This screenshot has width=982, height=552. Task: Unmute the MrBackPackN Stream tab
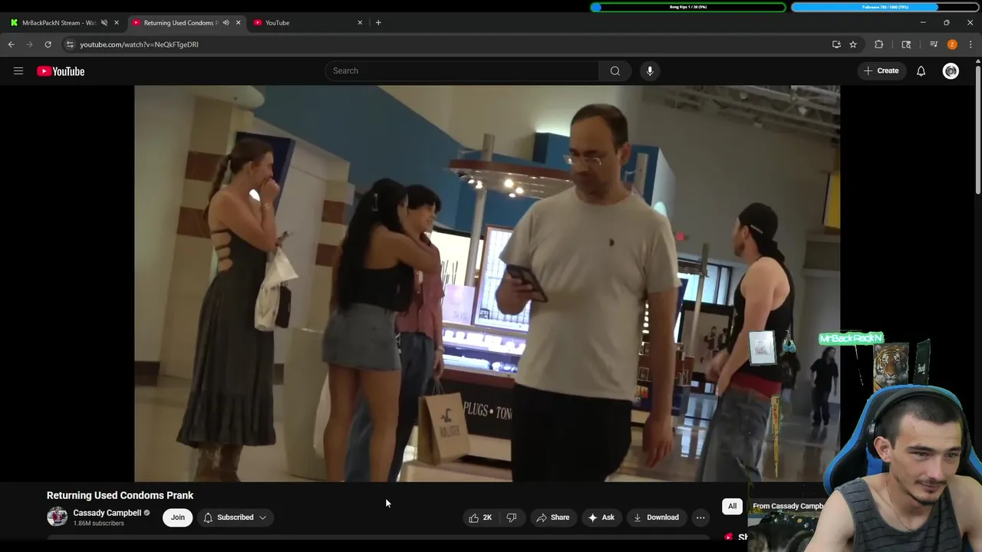[x=104, y=22]
